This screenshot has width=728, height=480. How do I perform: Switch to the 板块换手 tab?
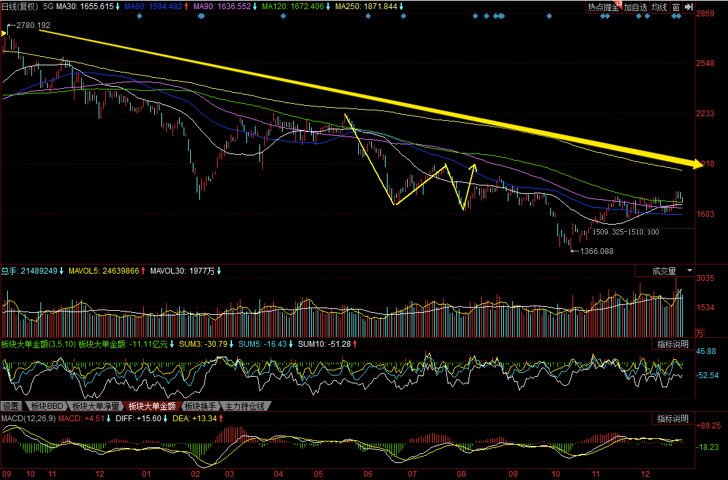201,406
